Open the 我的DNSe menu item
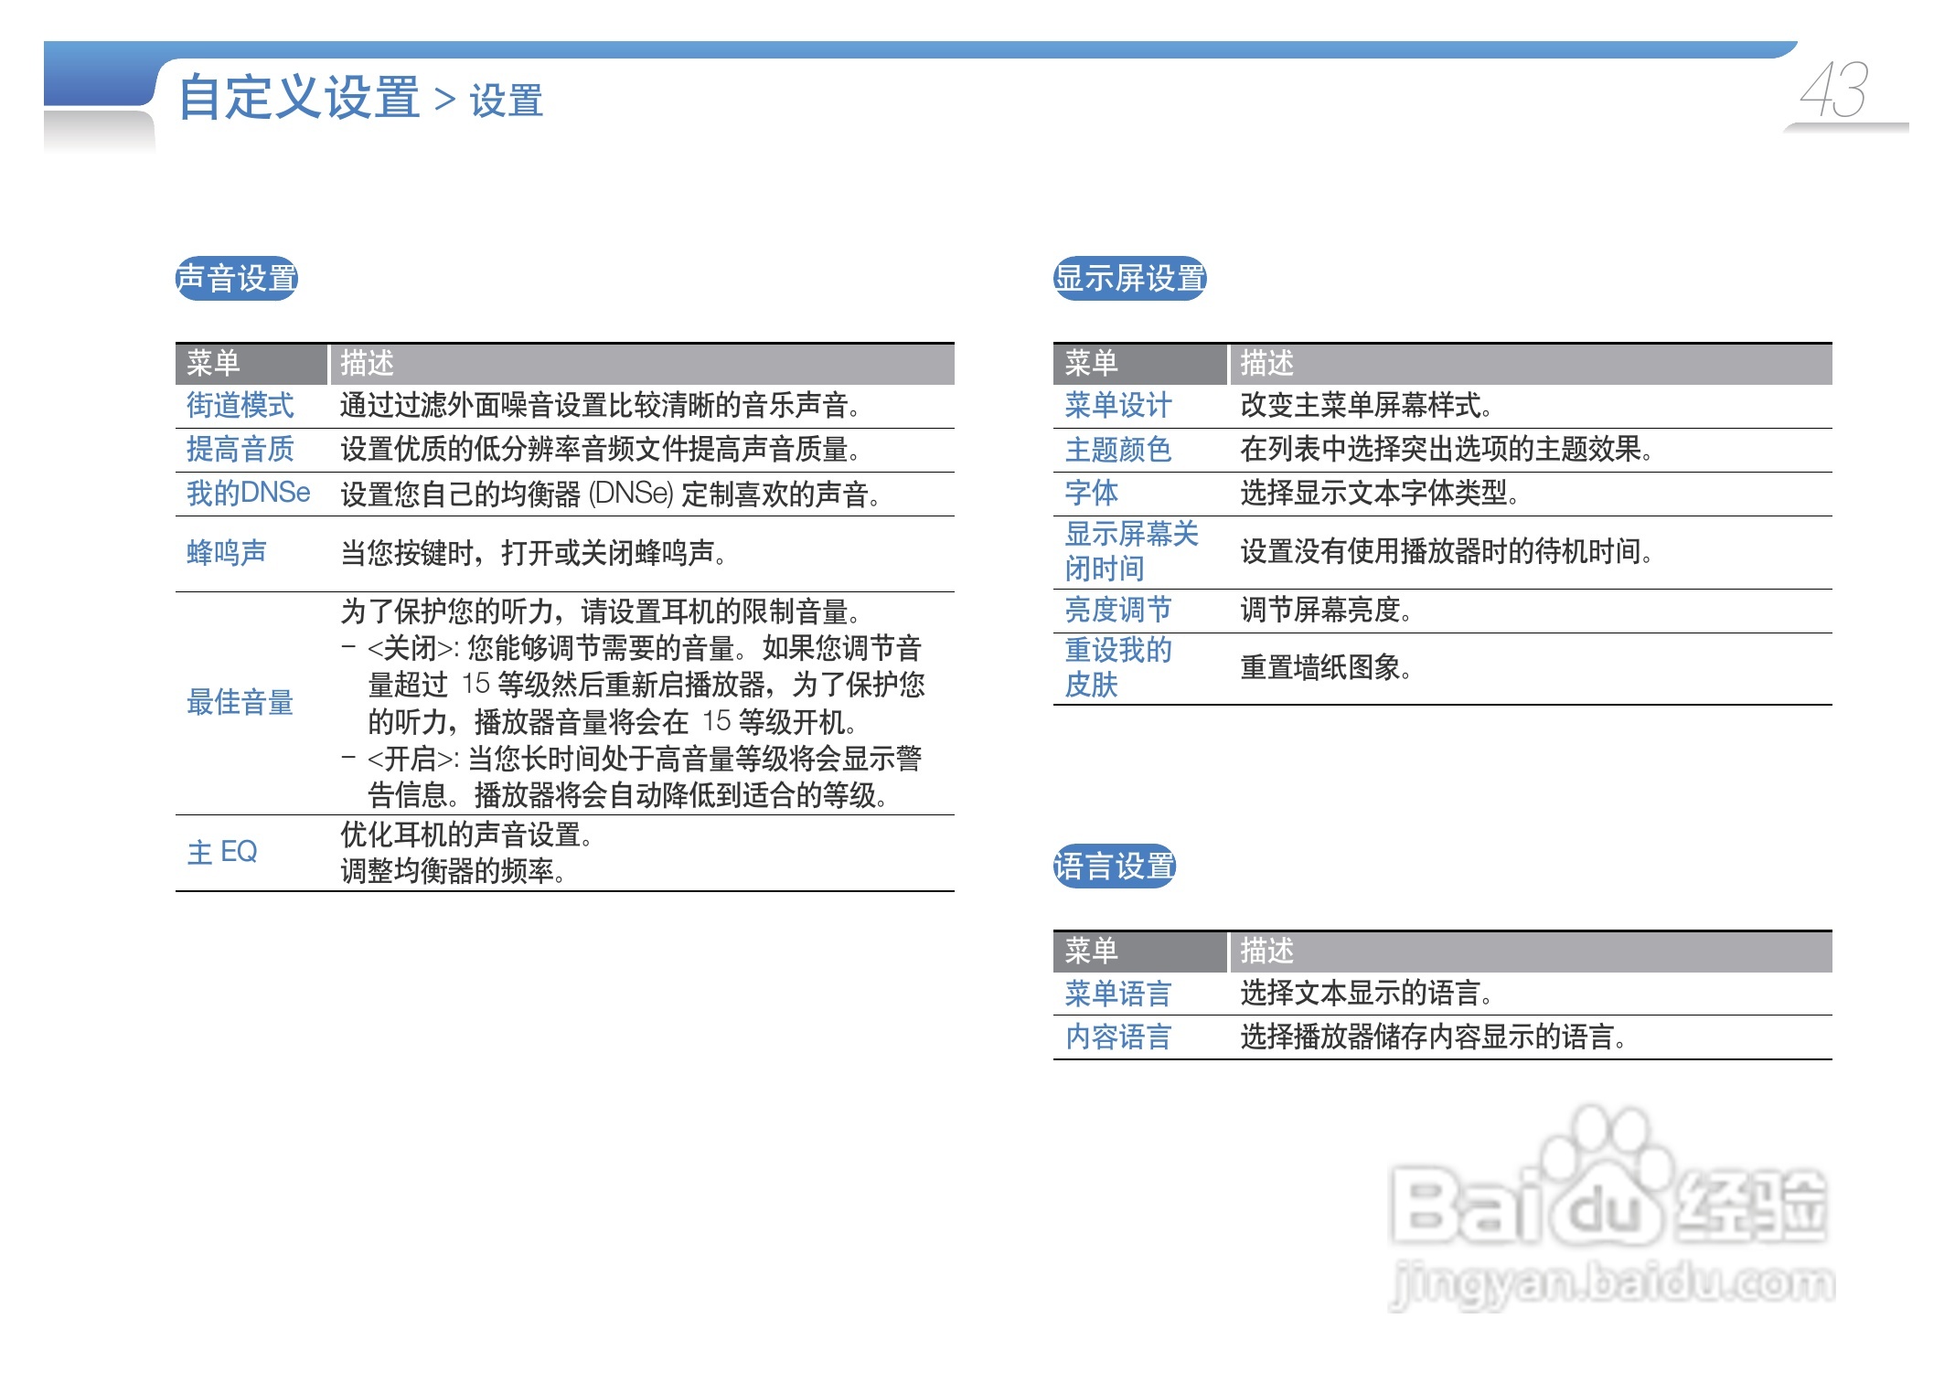The width and height of the screenshot is (1955, 1393). click(x=248, y=493)
